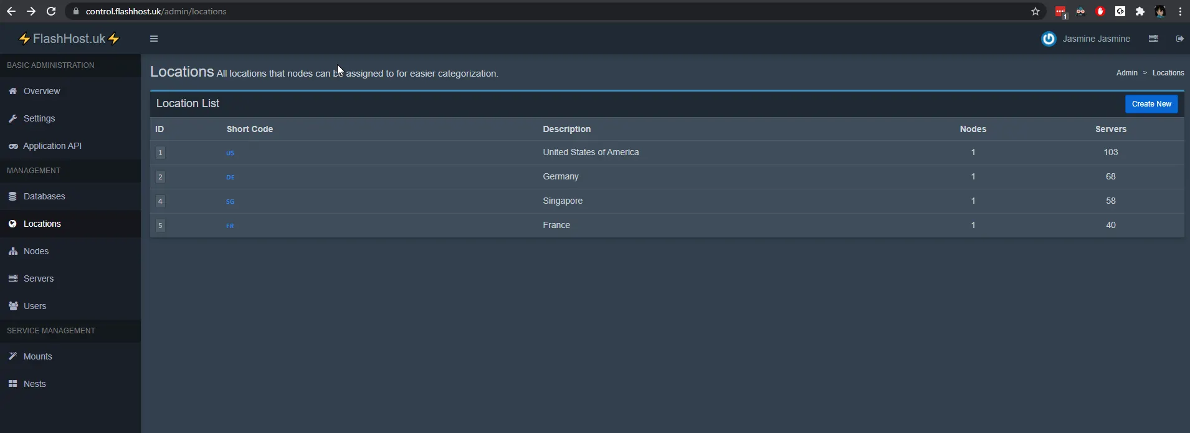Click the Create New button

pos(1151,104)
